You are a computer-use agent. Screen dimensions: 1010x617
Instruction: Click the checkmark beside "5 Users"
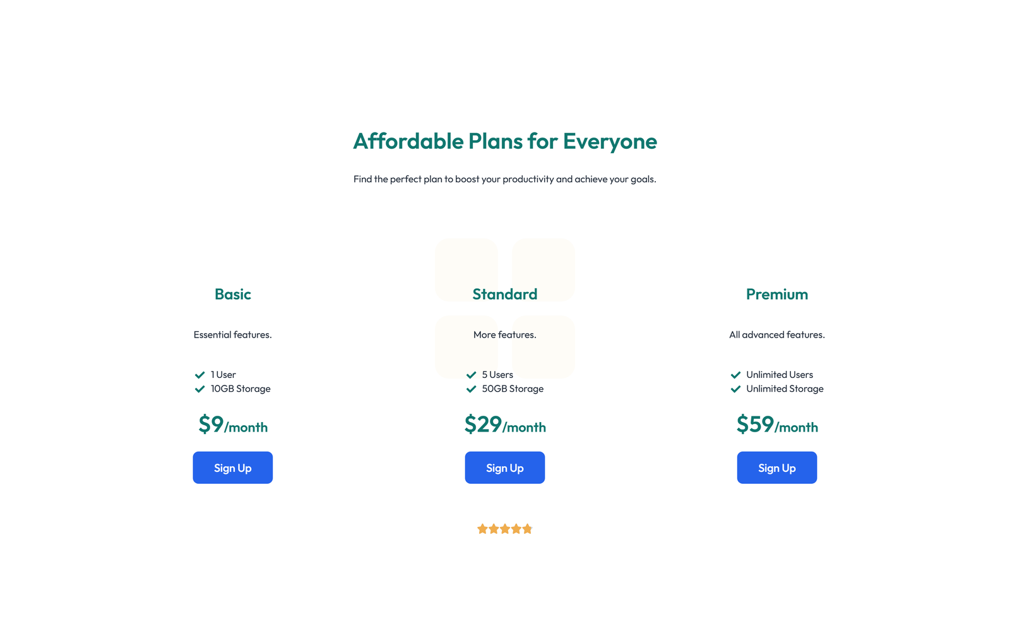pyautogui.click(x=472, y=374)
